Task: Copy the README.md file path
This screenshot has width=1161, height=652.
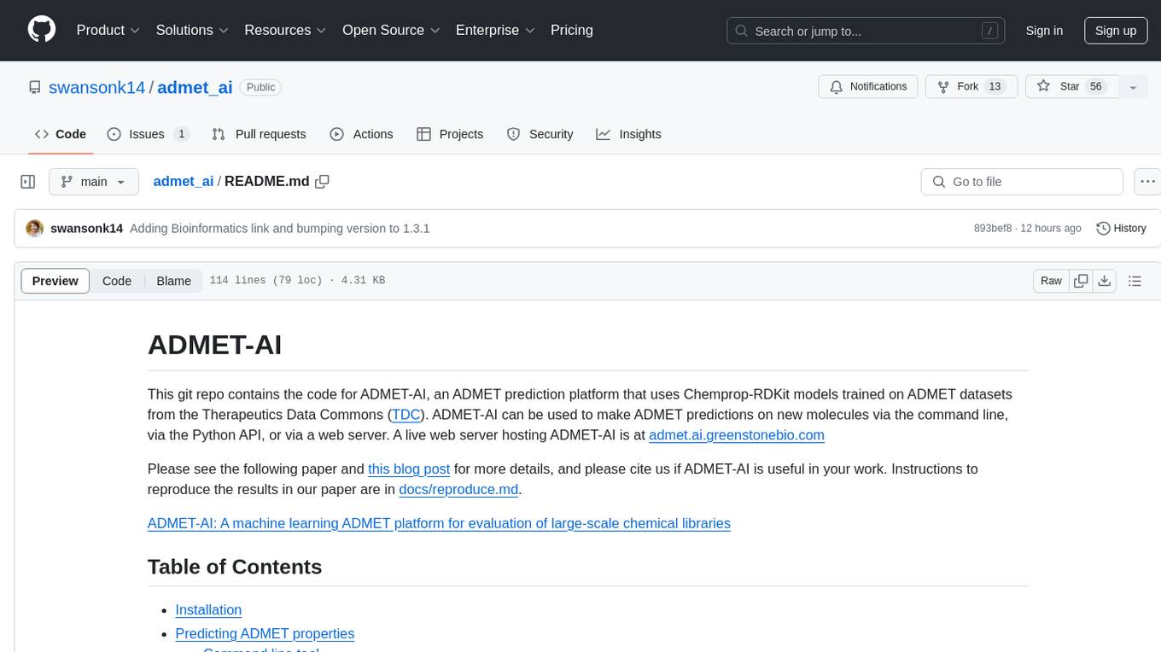Action: [322, 182]
